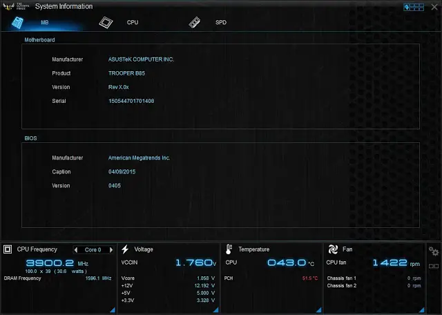
Task: Click the +3.3V 3.328 V value
Action: pos(206,300)
